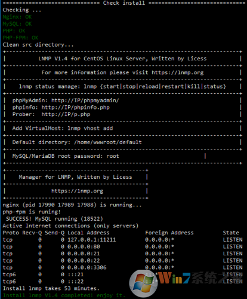Click the local address 127.0.0.1:11211
Image resolution: width=247 pixels, height=299 pixels.
92,240
